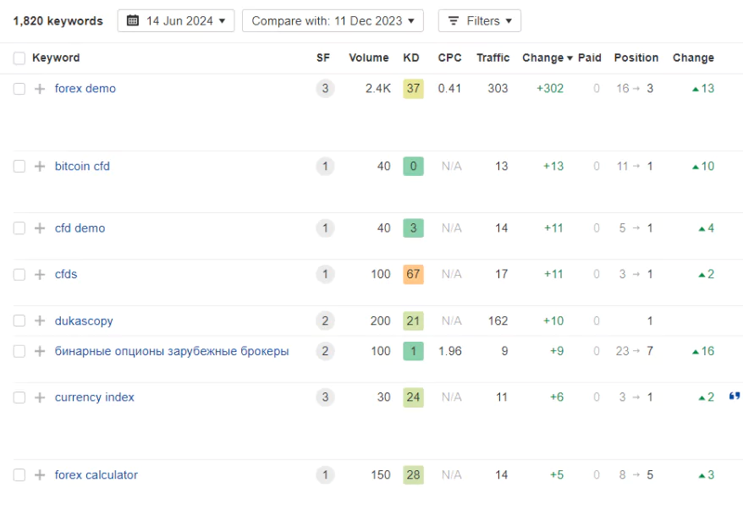Click the orange KD 67 badge
This screenshot has height=532, width=743.
(413, 275)
